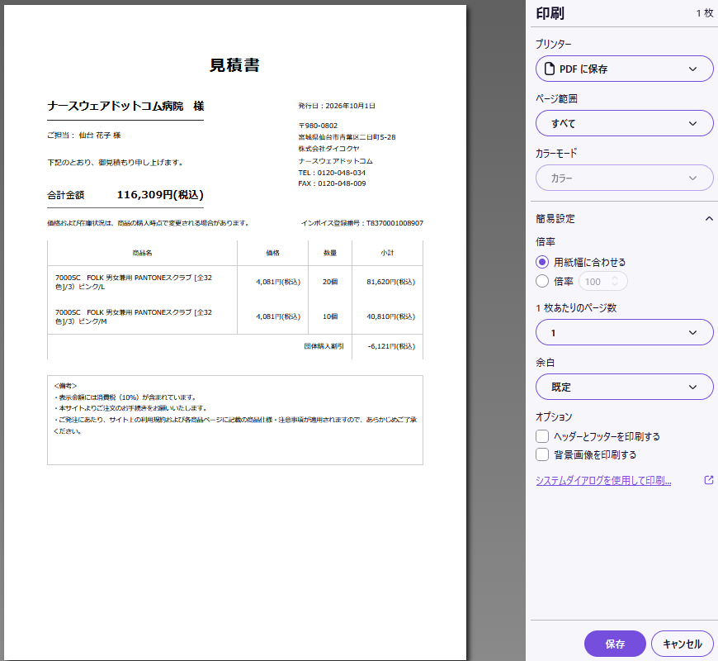Screen dimensions: 718x661
Task: Click the 20個 quantity cell
Action: click(330, 282)
